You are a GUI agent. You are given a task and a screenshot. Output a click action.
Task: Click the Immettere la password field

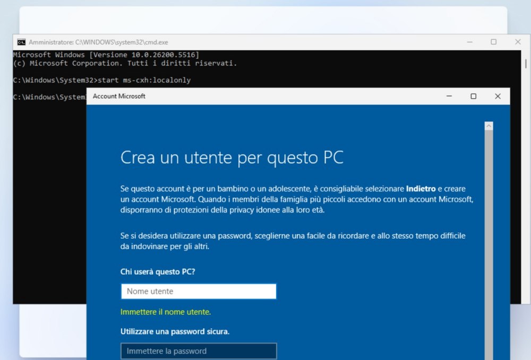199,351
